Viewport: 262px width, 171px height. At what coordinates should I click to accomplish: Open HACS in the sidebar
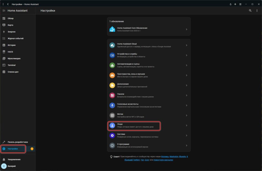coord(10,52)
